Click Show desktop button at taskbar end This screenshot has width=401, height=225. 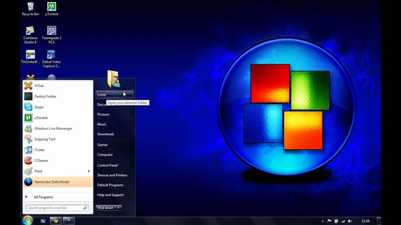[x=379, y=221]
